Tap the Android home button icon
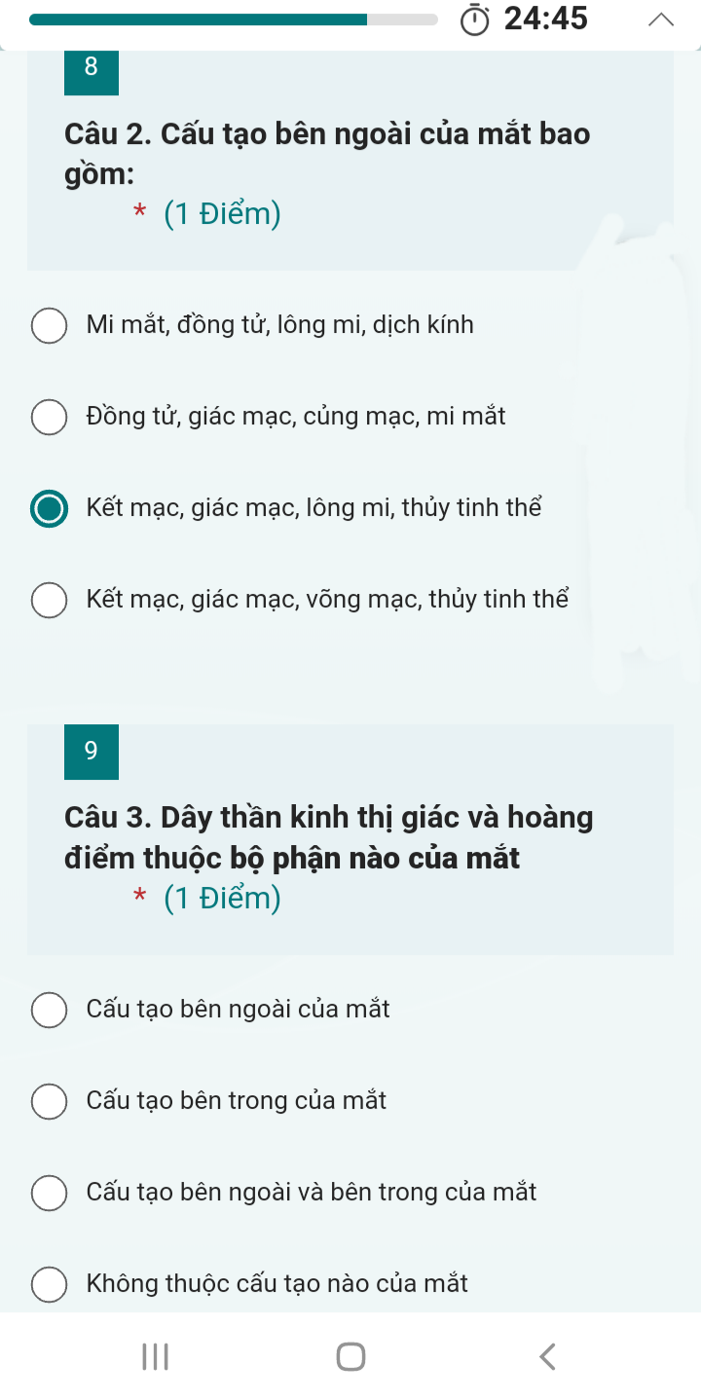The image size is (701, 1400). point(350,1356)
